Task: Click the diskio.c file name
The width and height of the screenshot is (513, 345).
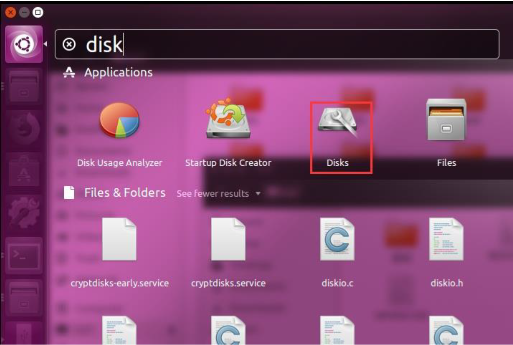Action: coord(337,283)
